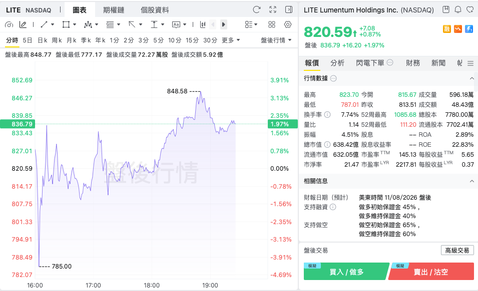Select the Fibonacci levels line tool

[110, 24]
